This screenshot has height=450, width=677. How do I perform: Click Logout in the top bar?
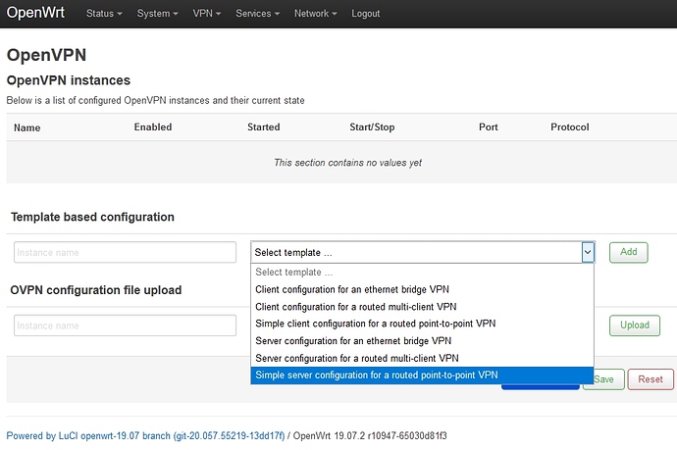[365, 14]
